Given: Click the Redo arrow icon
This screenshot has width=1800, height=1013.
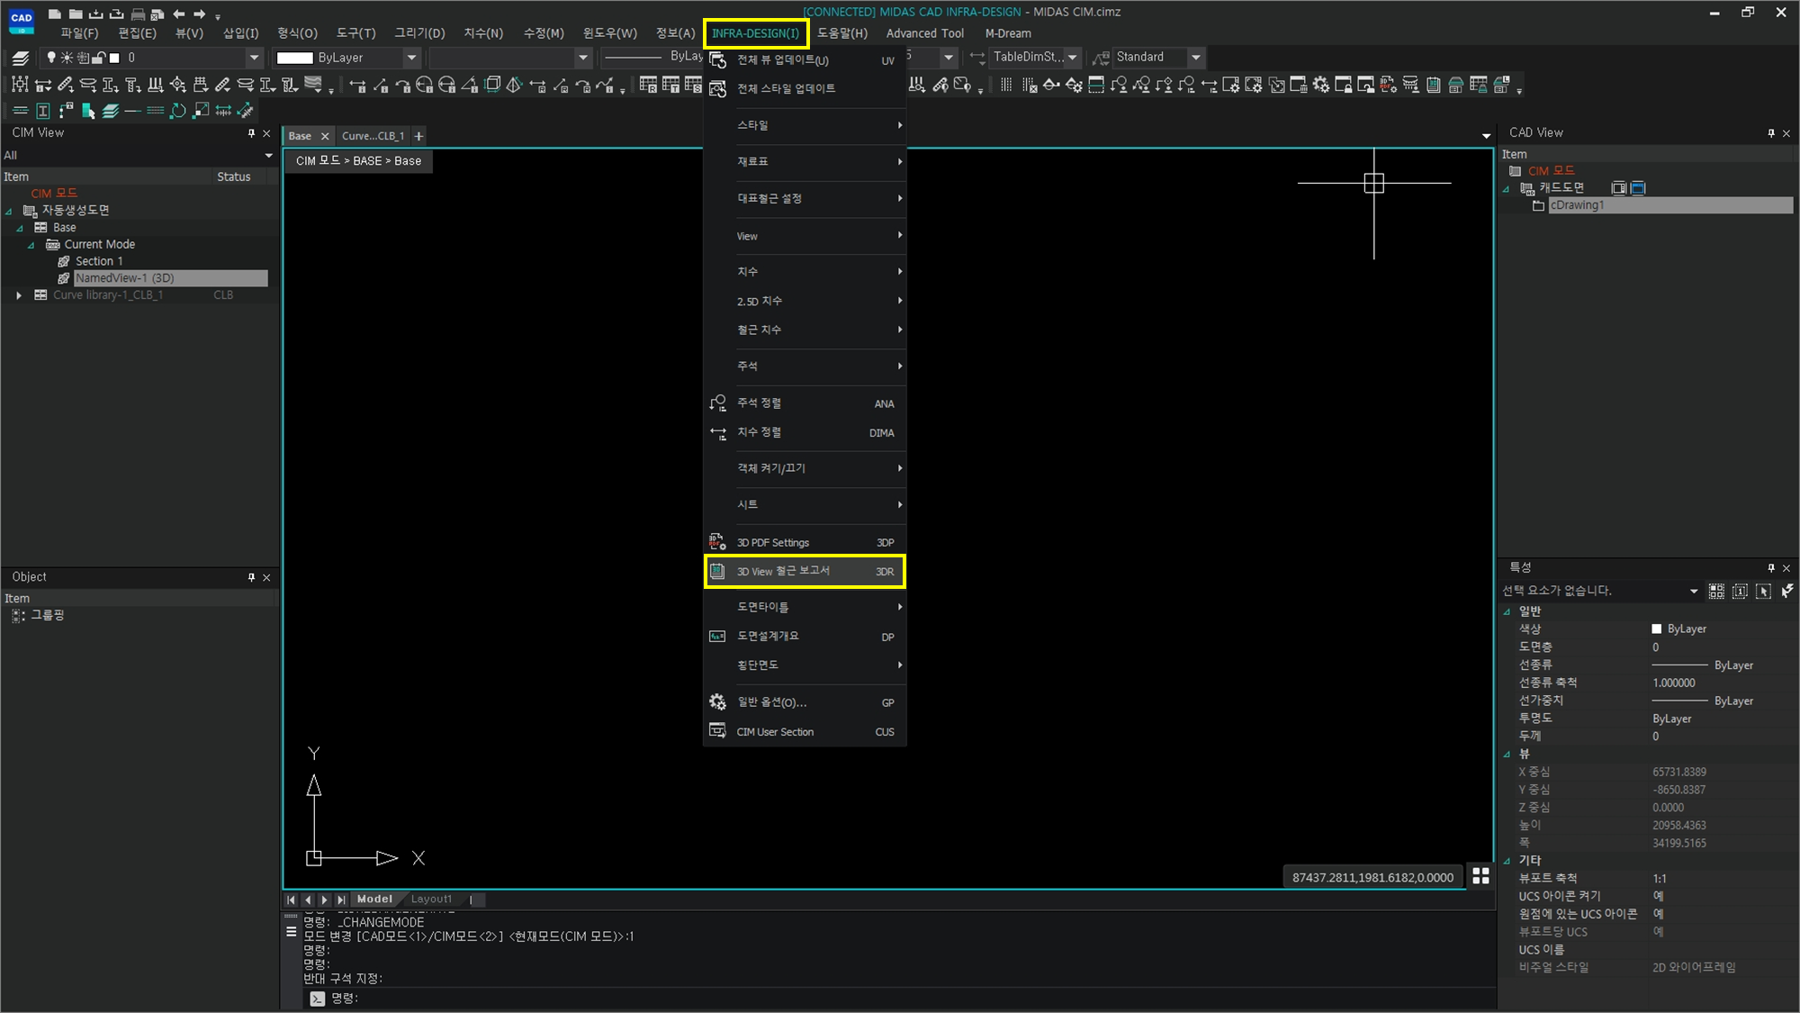Looking at the screenshot, I should pos(200,14).
